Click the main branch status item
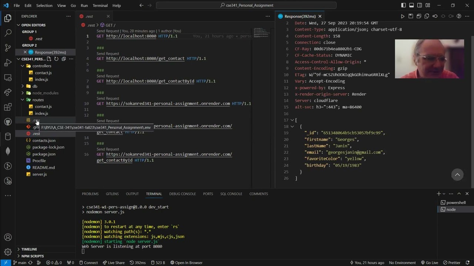The width and height of the screenshot is (474, 266). [x=19, y=263]
